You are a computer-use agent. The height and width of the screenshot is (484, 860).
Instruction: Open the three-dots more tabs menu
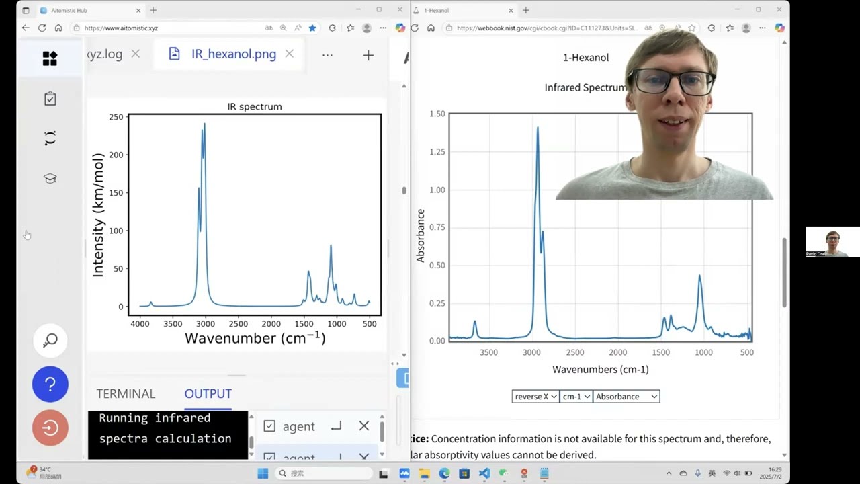(x=327, y=55)
